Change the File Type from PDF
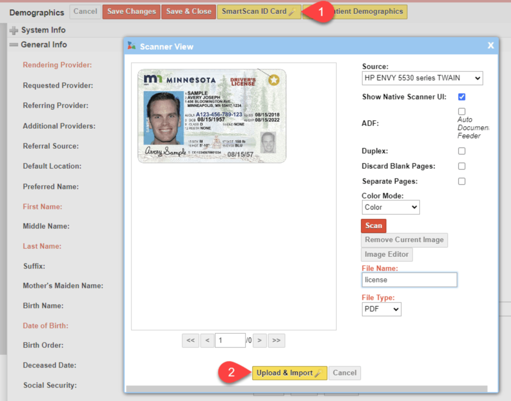Screen dimensions: 511x401 381,309
